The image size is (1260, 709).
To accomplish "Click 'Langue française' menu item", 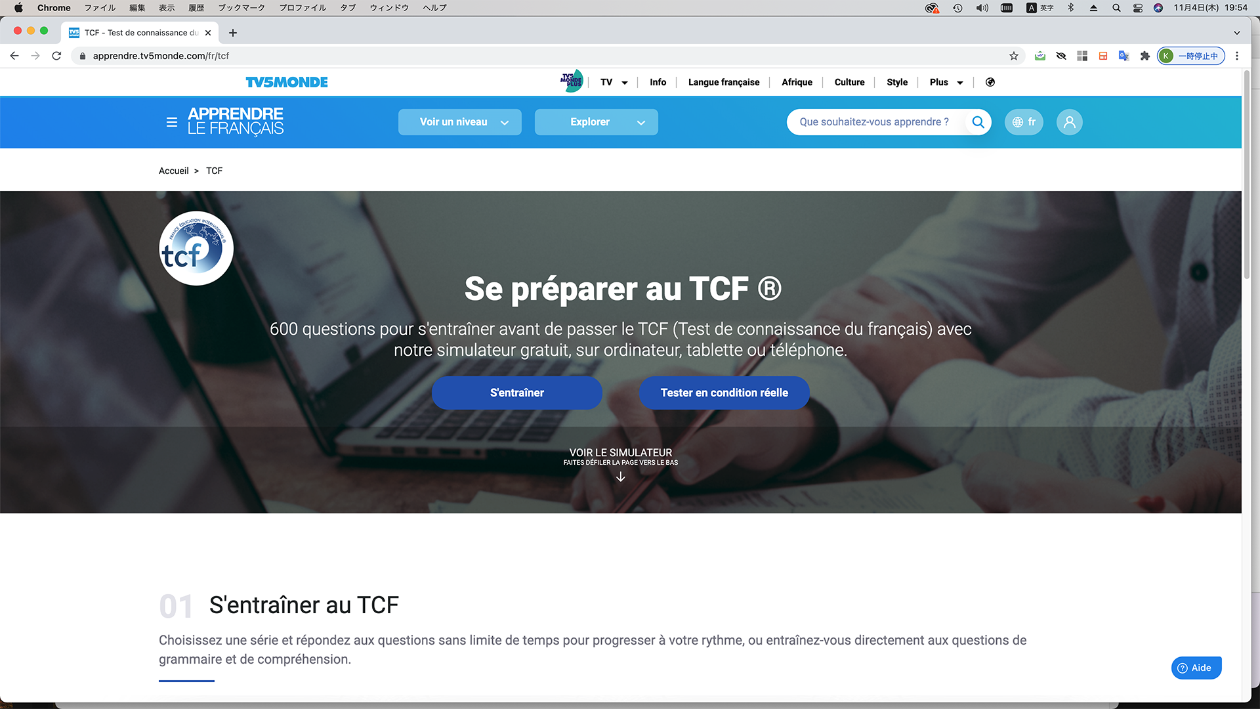I will point(722,81).
